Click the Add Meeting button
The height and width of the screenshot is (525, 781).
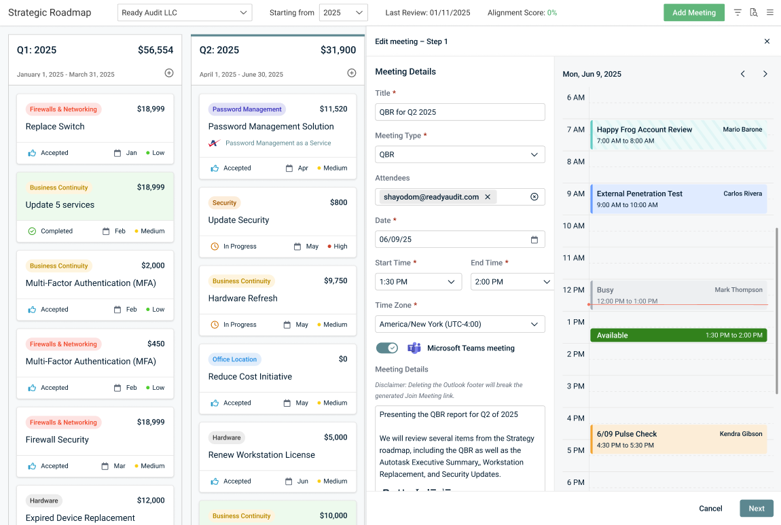(x=693, y=13)
